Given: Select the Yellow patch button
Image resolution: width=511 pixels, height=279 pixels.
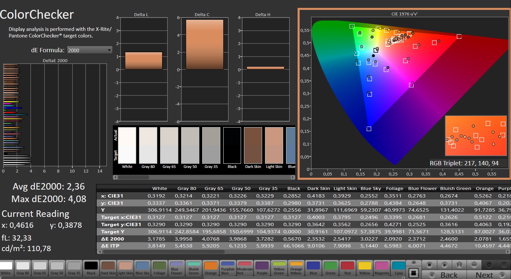Looking at the screenshot, I should coord(365,268).
